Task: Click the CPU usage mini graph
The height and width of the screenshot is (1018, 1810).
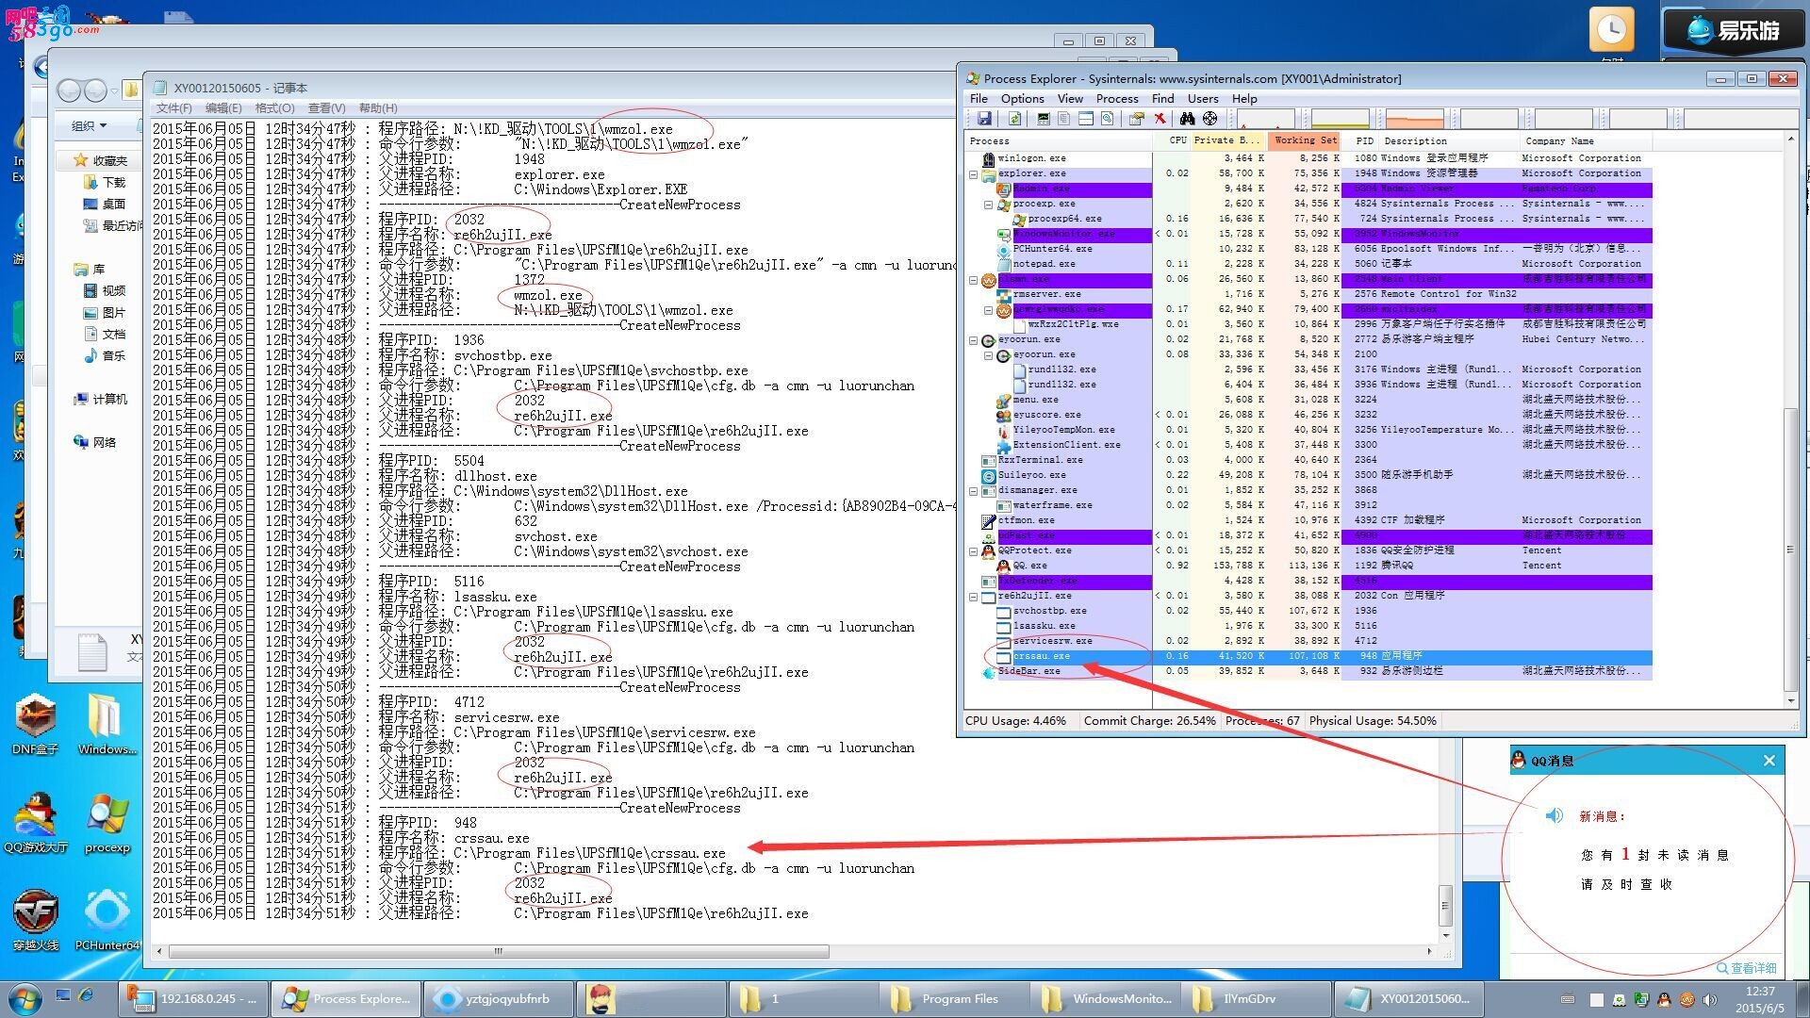Action: (x=1265, y=119)
